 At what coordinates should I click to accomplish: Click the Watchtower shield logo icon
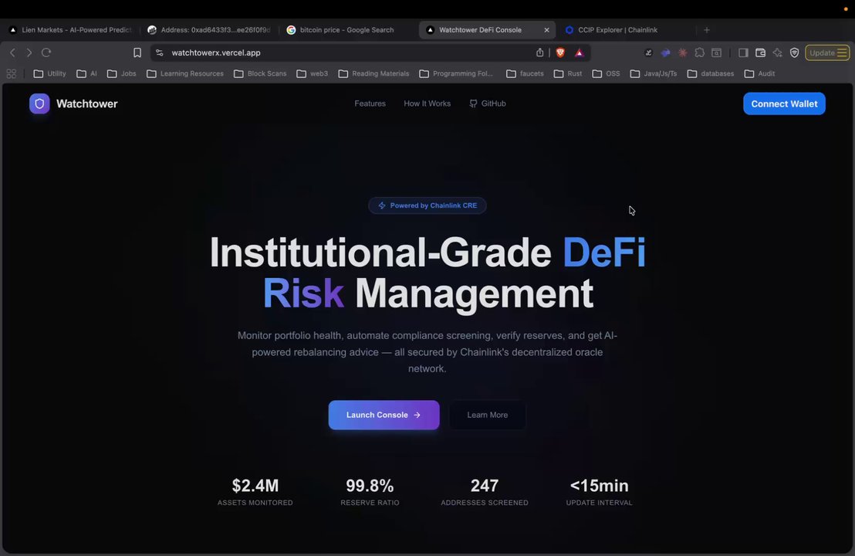39,103
